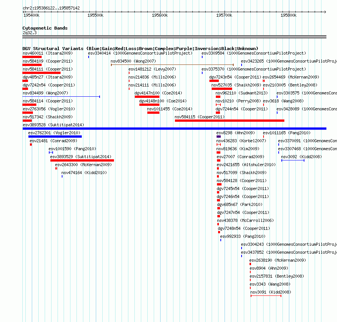337x322 pixels.
Task: Click nsv214836 (Mills2006) label
Action: [152, 77]
